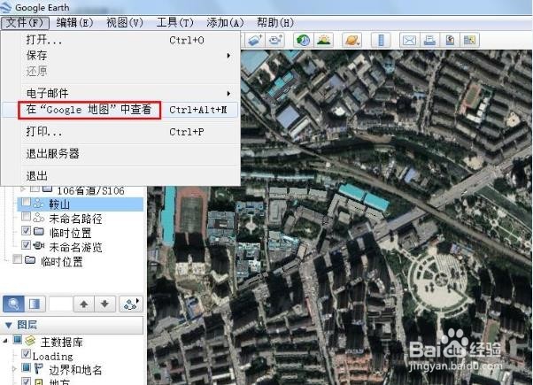Toggle sunlight with the sun icon
The width and height of the screenshot is (533, 385).
324,40
